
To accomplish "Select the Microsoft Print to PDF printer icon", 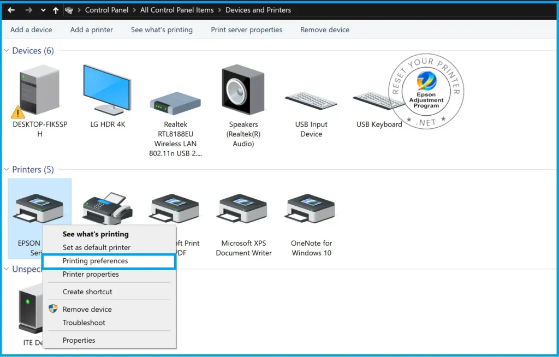I will 175,209.
